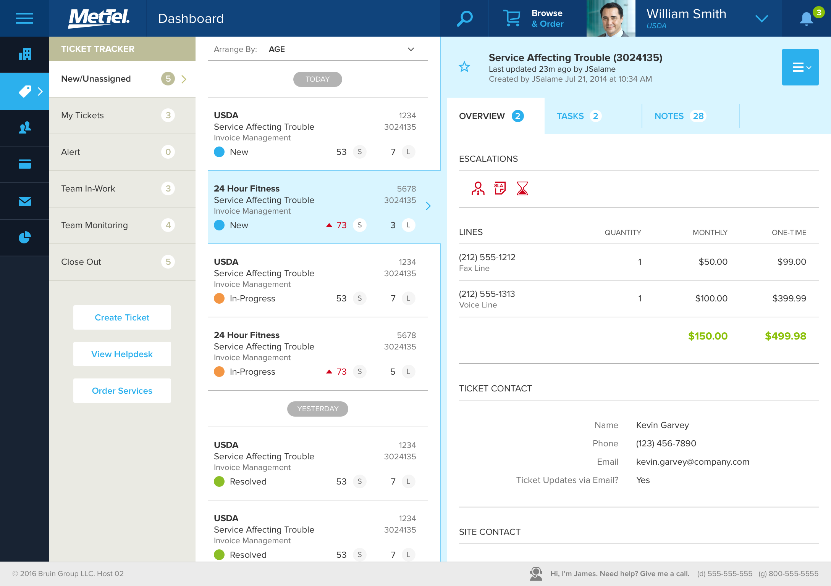Viewport: 831px width, 586px height.
Task: Open the contacts people sidebar icon
Action: (x=24, y=128)
